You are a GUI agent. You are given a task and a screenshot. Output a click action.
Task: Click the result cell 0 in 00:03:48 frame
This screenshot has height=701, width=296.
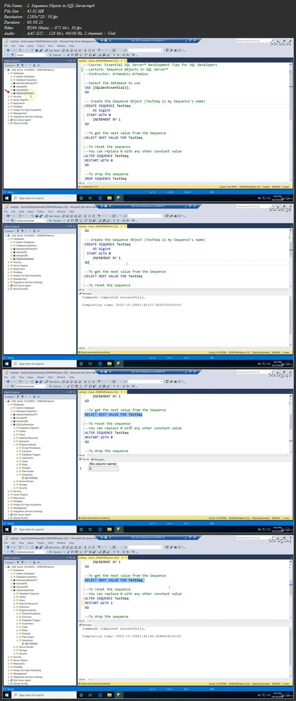[103, 469]
